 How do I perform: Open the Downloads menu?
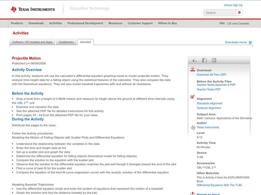tap(36, 23)
